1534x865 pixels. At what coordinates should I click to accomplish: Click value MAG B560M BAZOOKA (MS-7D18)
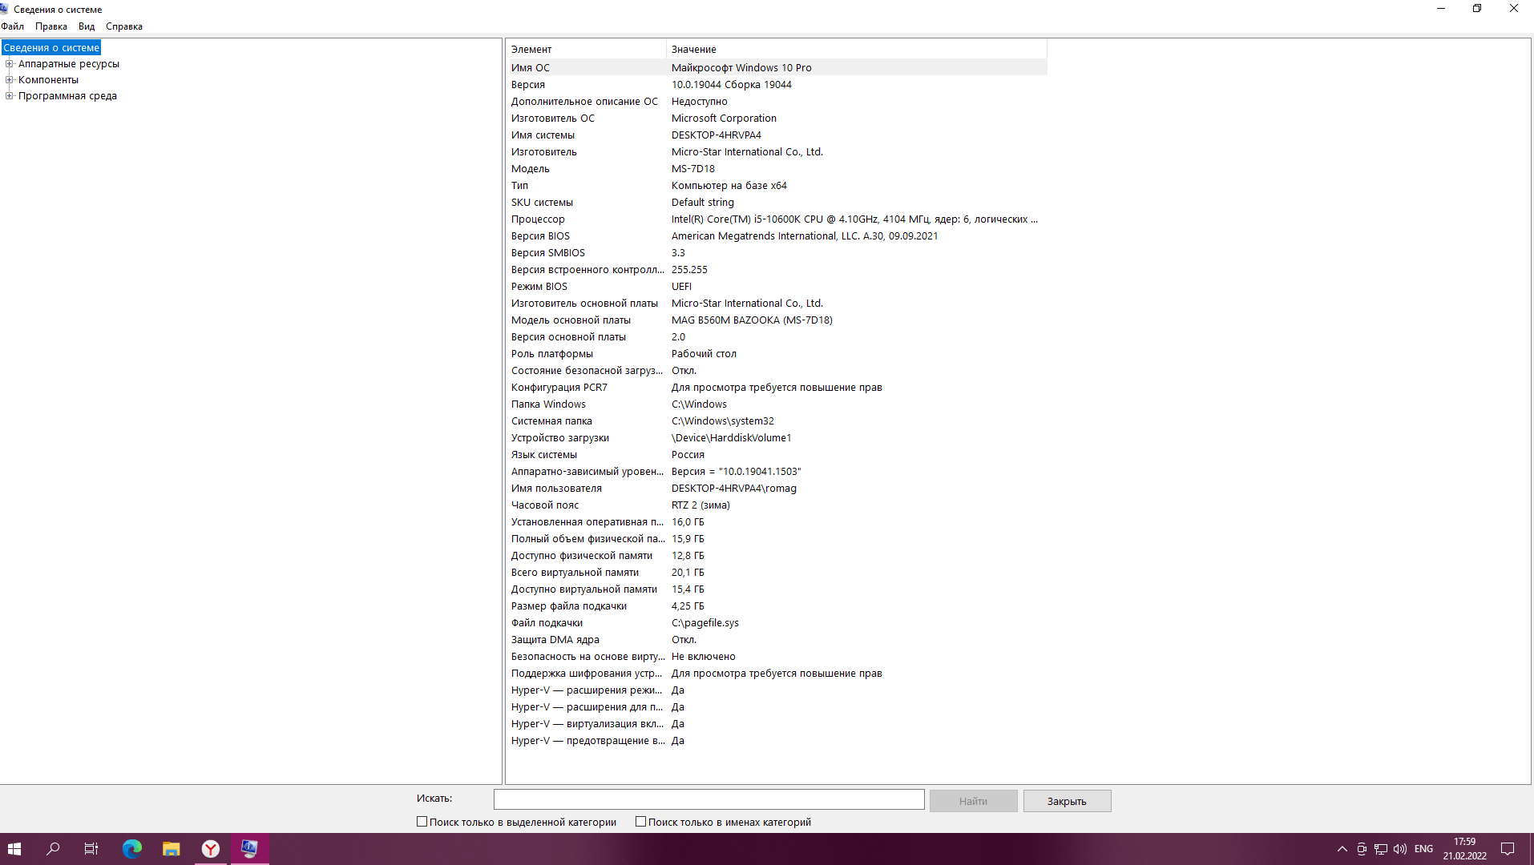click(x=752, y=320)
